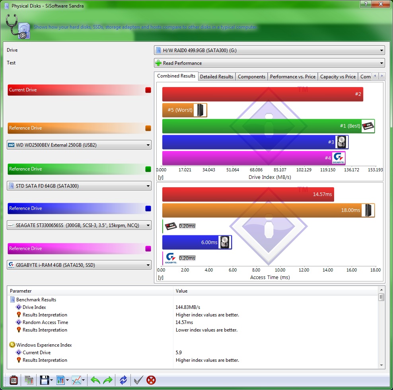Click the gray checkmark OK icon
This screenshot has height=390, width=393.
pos(138,380)
